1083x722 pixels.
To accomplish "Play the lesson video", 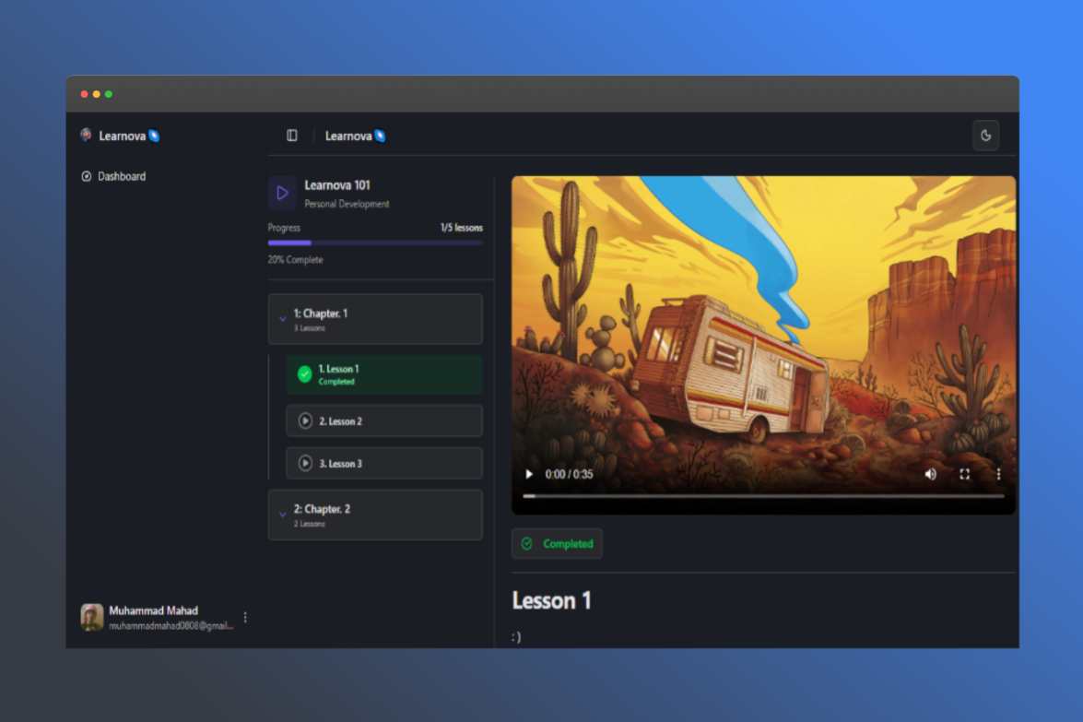I will pyautogui.click(x=529, y=474).
